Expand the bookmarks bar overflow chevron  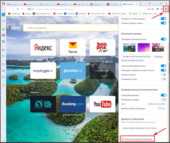click(165, 14)
